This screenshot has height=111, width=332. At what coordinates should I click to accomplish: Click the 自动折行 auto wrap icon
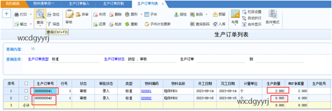click(244, 18)
